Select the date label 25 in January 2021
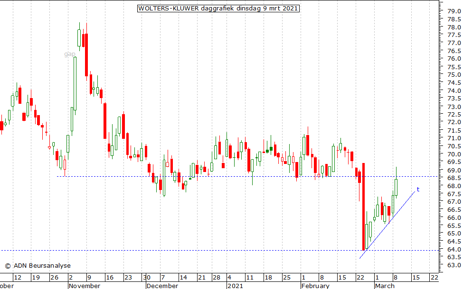This screenshot has height=289, width=463. pyautogui.click(x=287, y=278)
